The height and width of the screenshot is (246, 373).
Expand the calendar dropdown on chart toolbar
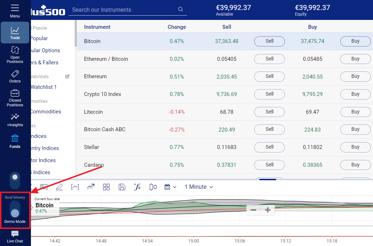pyautogui.click(x=170, y=187)
